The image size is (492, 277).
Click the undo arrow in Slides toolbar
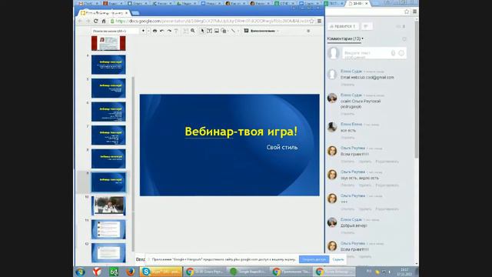162,31
